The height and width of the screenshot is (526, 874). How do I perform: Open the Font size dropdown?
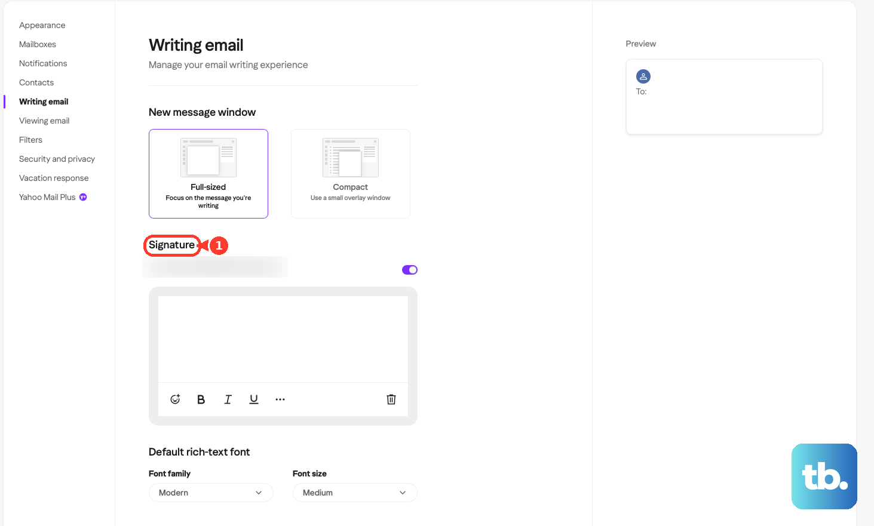(355, 493)
